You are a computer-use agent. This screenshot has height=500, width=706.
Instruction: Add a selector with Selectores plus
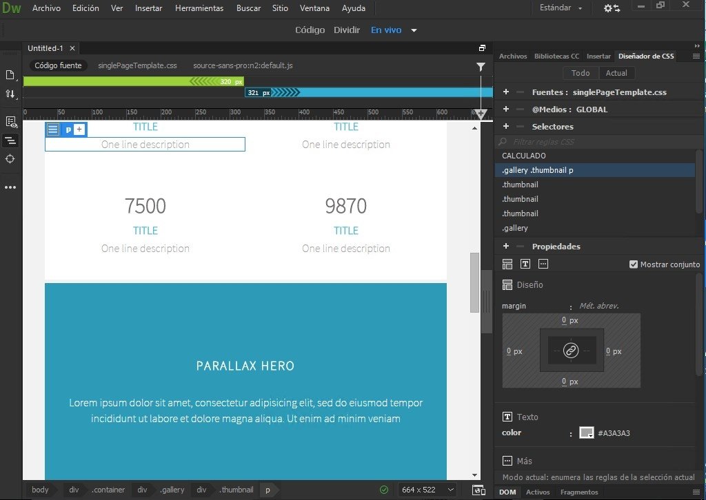coord(506,126)
